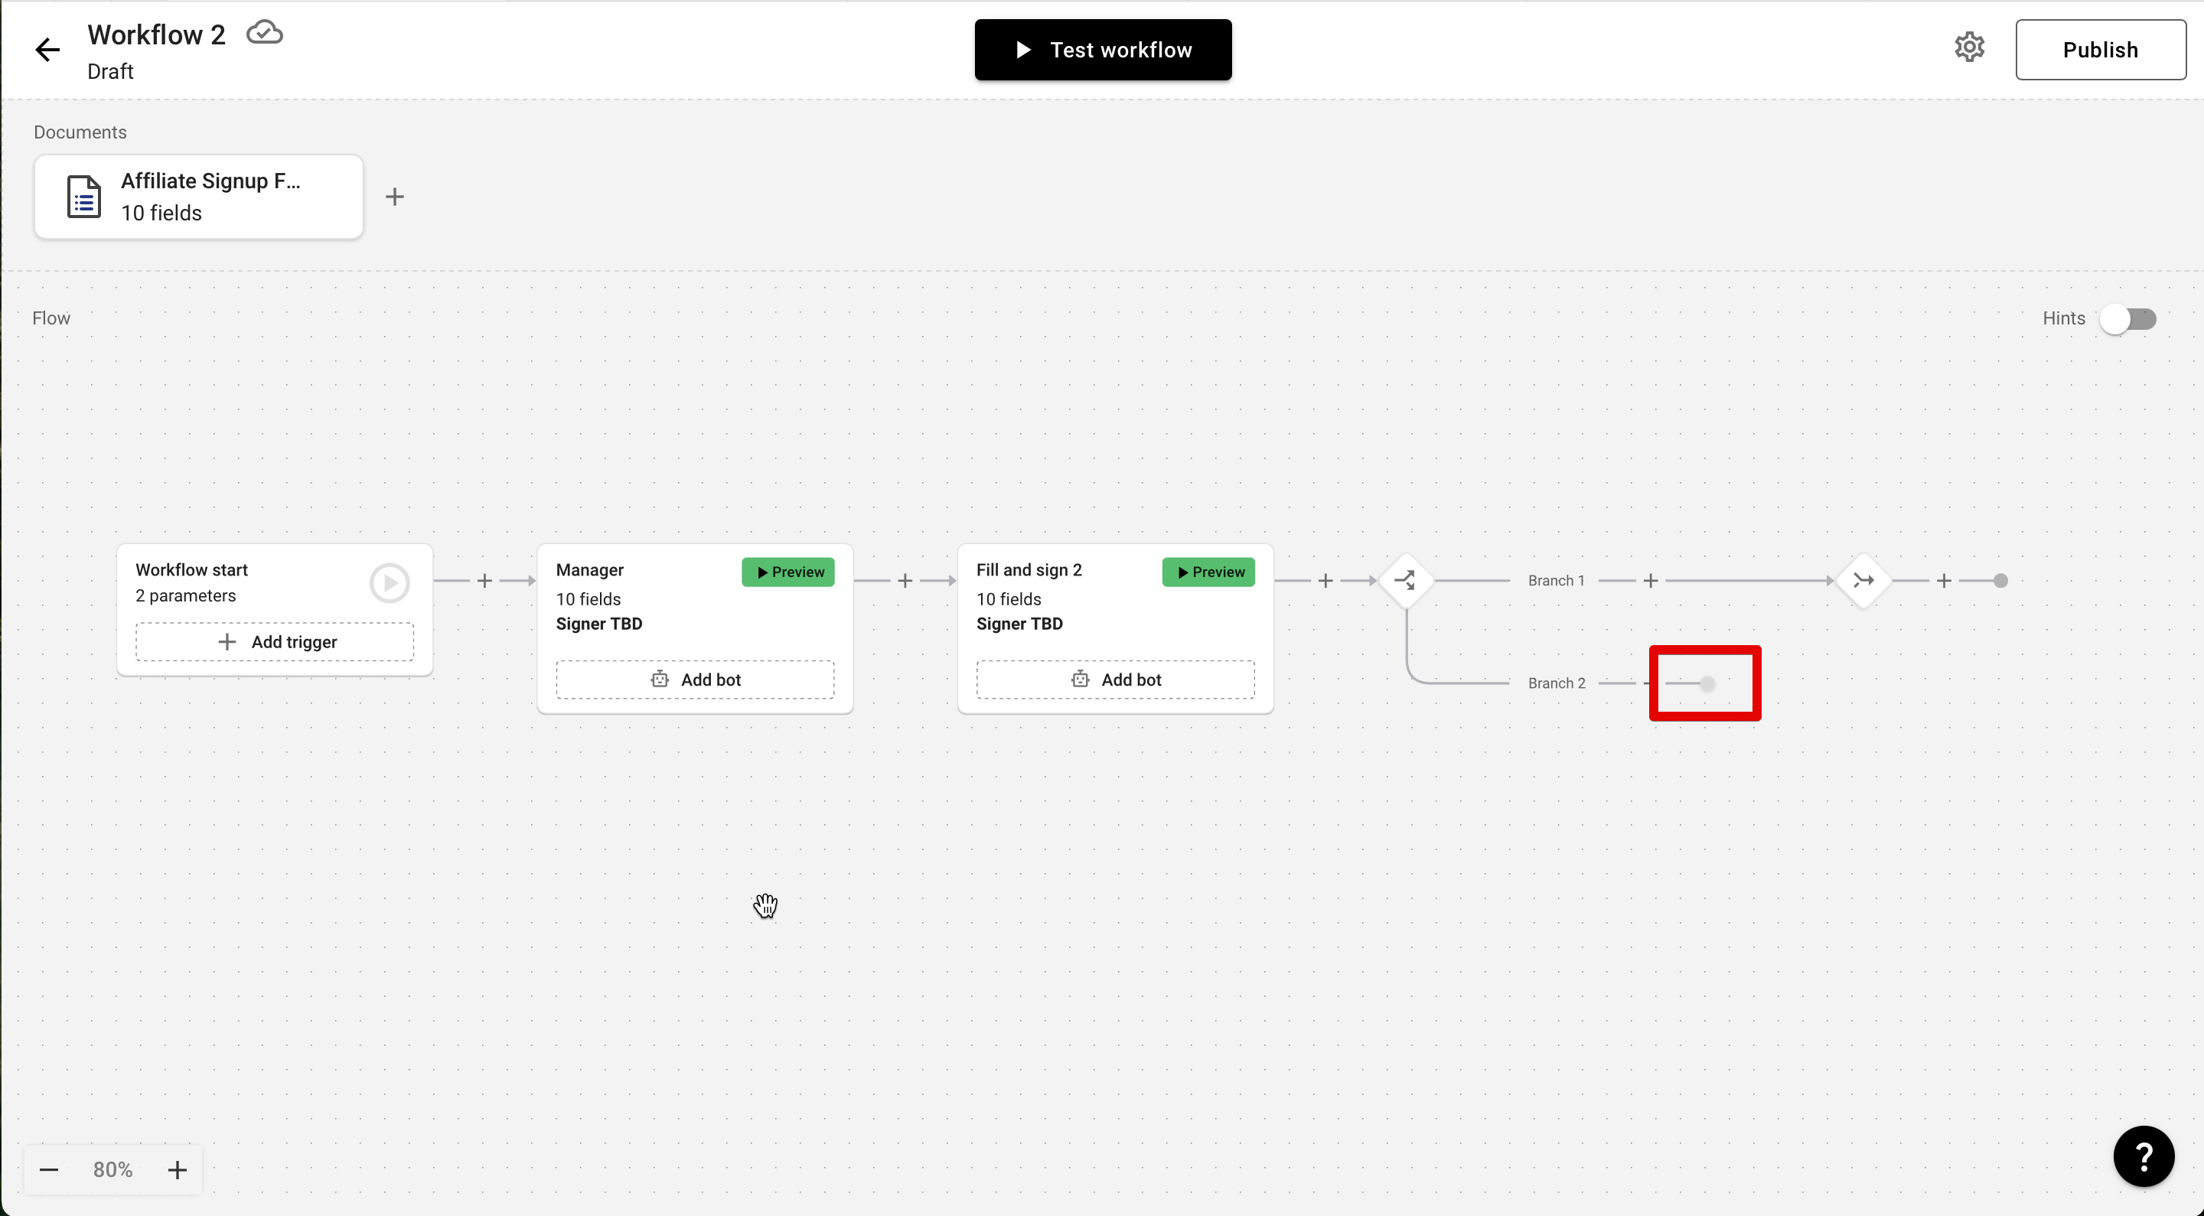Open the Affiliate Signup document card
Image resolution: width=2204 pixels, height=1216 pixels.
click(x=198, y=197)
